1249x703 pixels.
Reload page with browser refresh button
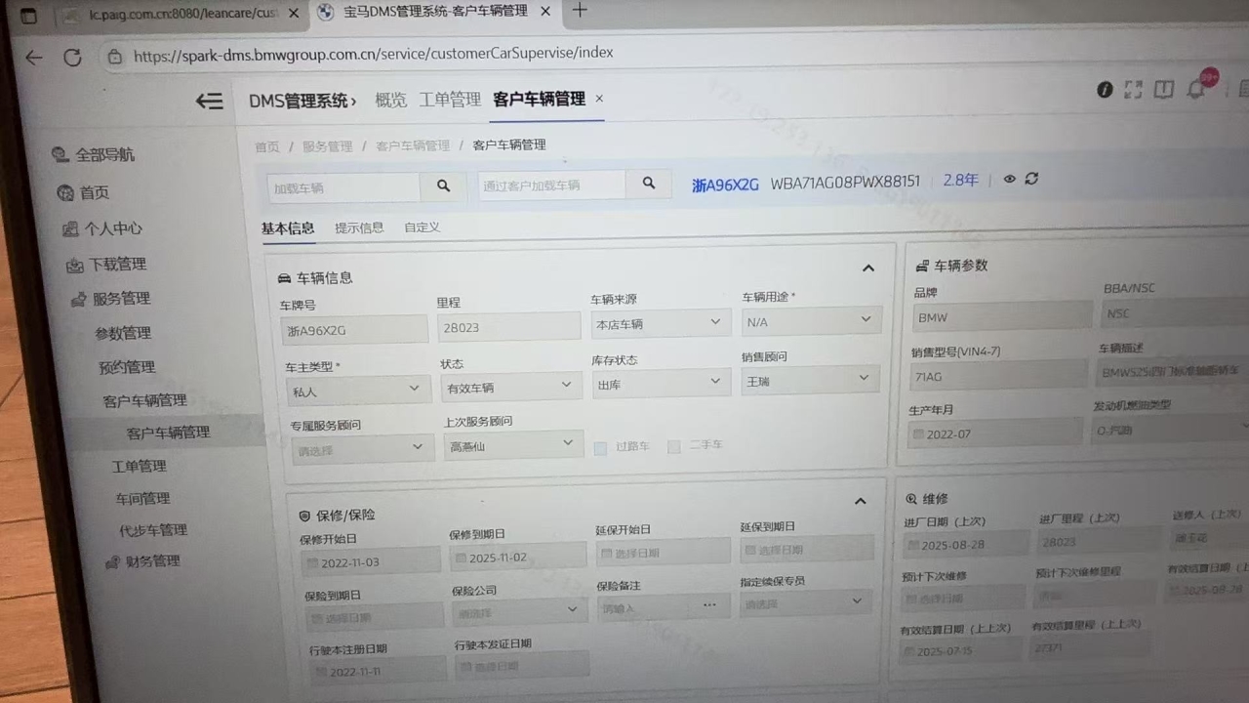click(x=72, y=58)
